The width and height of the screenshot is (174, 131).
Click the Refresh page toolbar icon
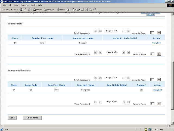(x=25, y=10)
